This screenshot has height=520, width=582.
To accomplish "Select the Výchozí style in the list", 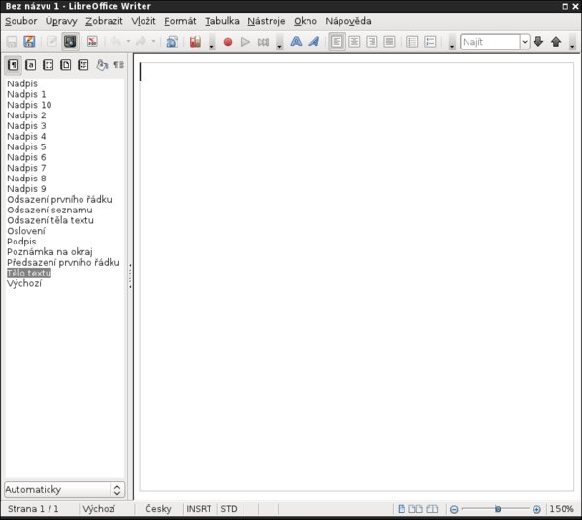I will coord(24,283).
